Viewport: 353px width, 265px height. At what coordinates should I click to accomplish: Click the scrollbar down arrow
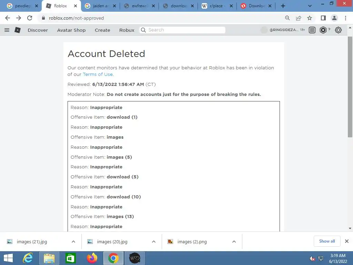(350, 228)
